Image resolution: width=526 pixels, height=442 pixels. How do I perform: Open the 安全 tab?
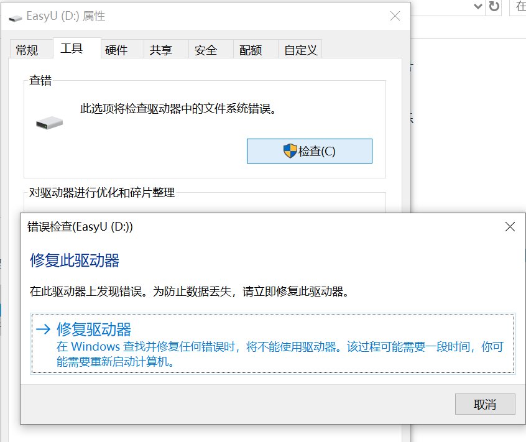point(206,50)
